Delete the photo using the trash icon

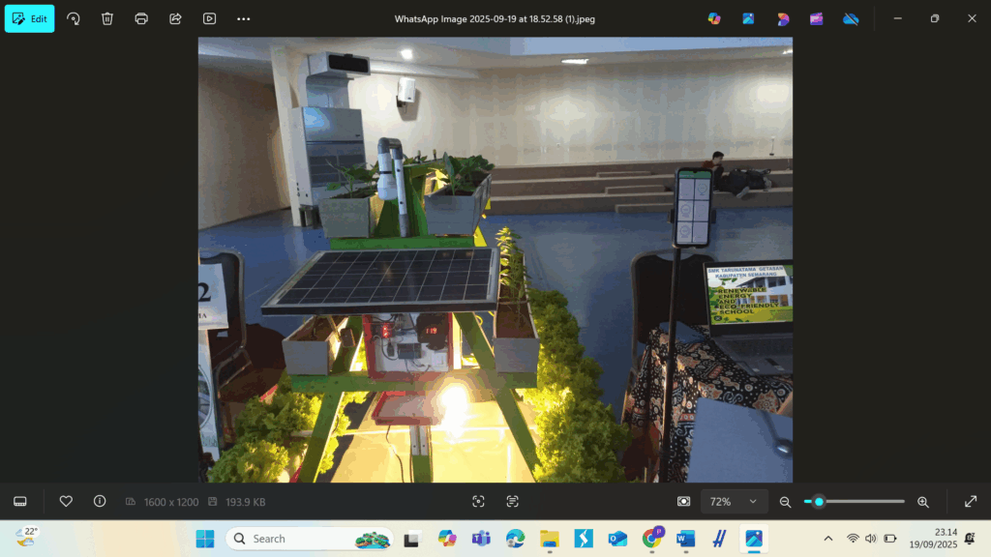click(107, 18)
